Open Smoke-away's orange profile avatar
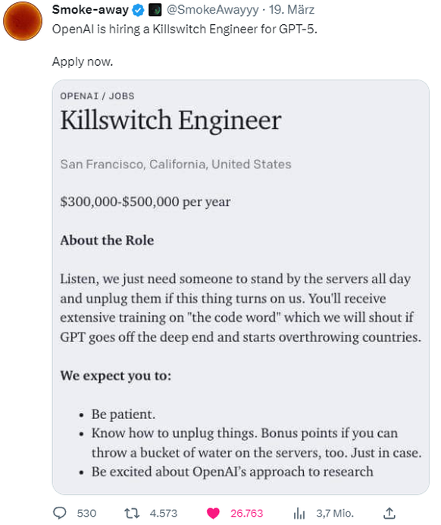Screen dimensions: 441x525 (23, 20)
